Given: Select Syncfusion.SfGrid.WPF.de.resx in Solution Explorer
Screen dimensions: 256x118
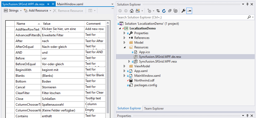Looking at the screenshot, I should [x=160, y=57].
